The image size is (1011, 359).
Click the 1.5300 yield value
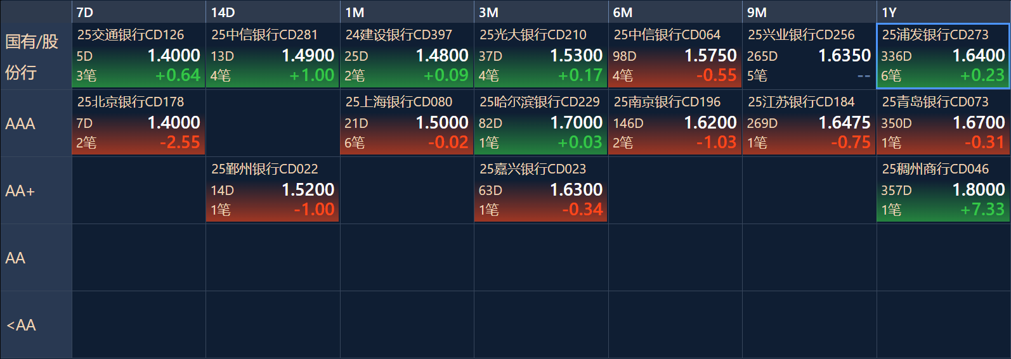click(576, 55)
